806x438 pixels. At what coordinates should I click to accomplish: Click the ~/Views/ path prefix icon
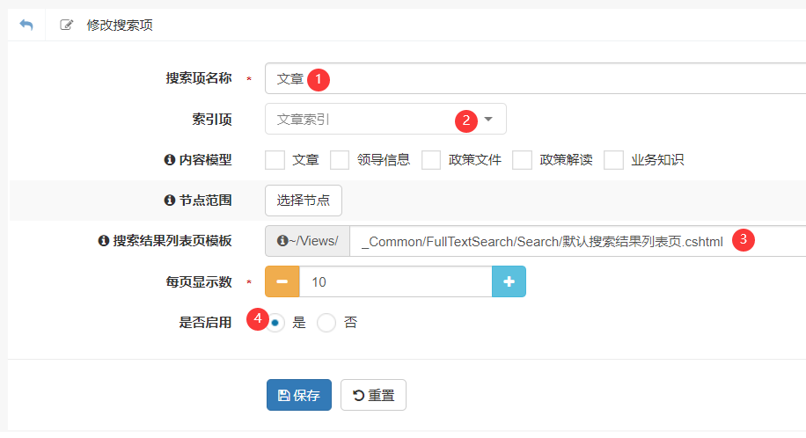pos(283,241)
